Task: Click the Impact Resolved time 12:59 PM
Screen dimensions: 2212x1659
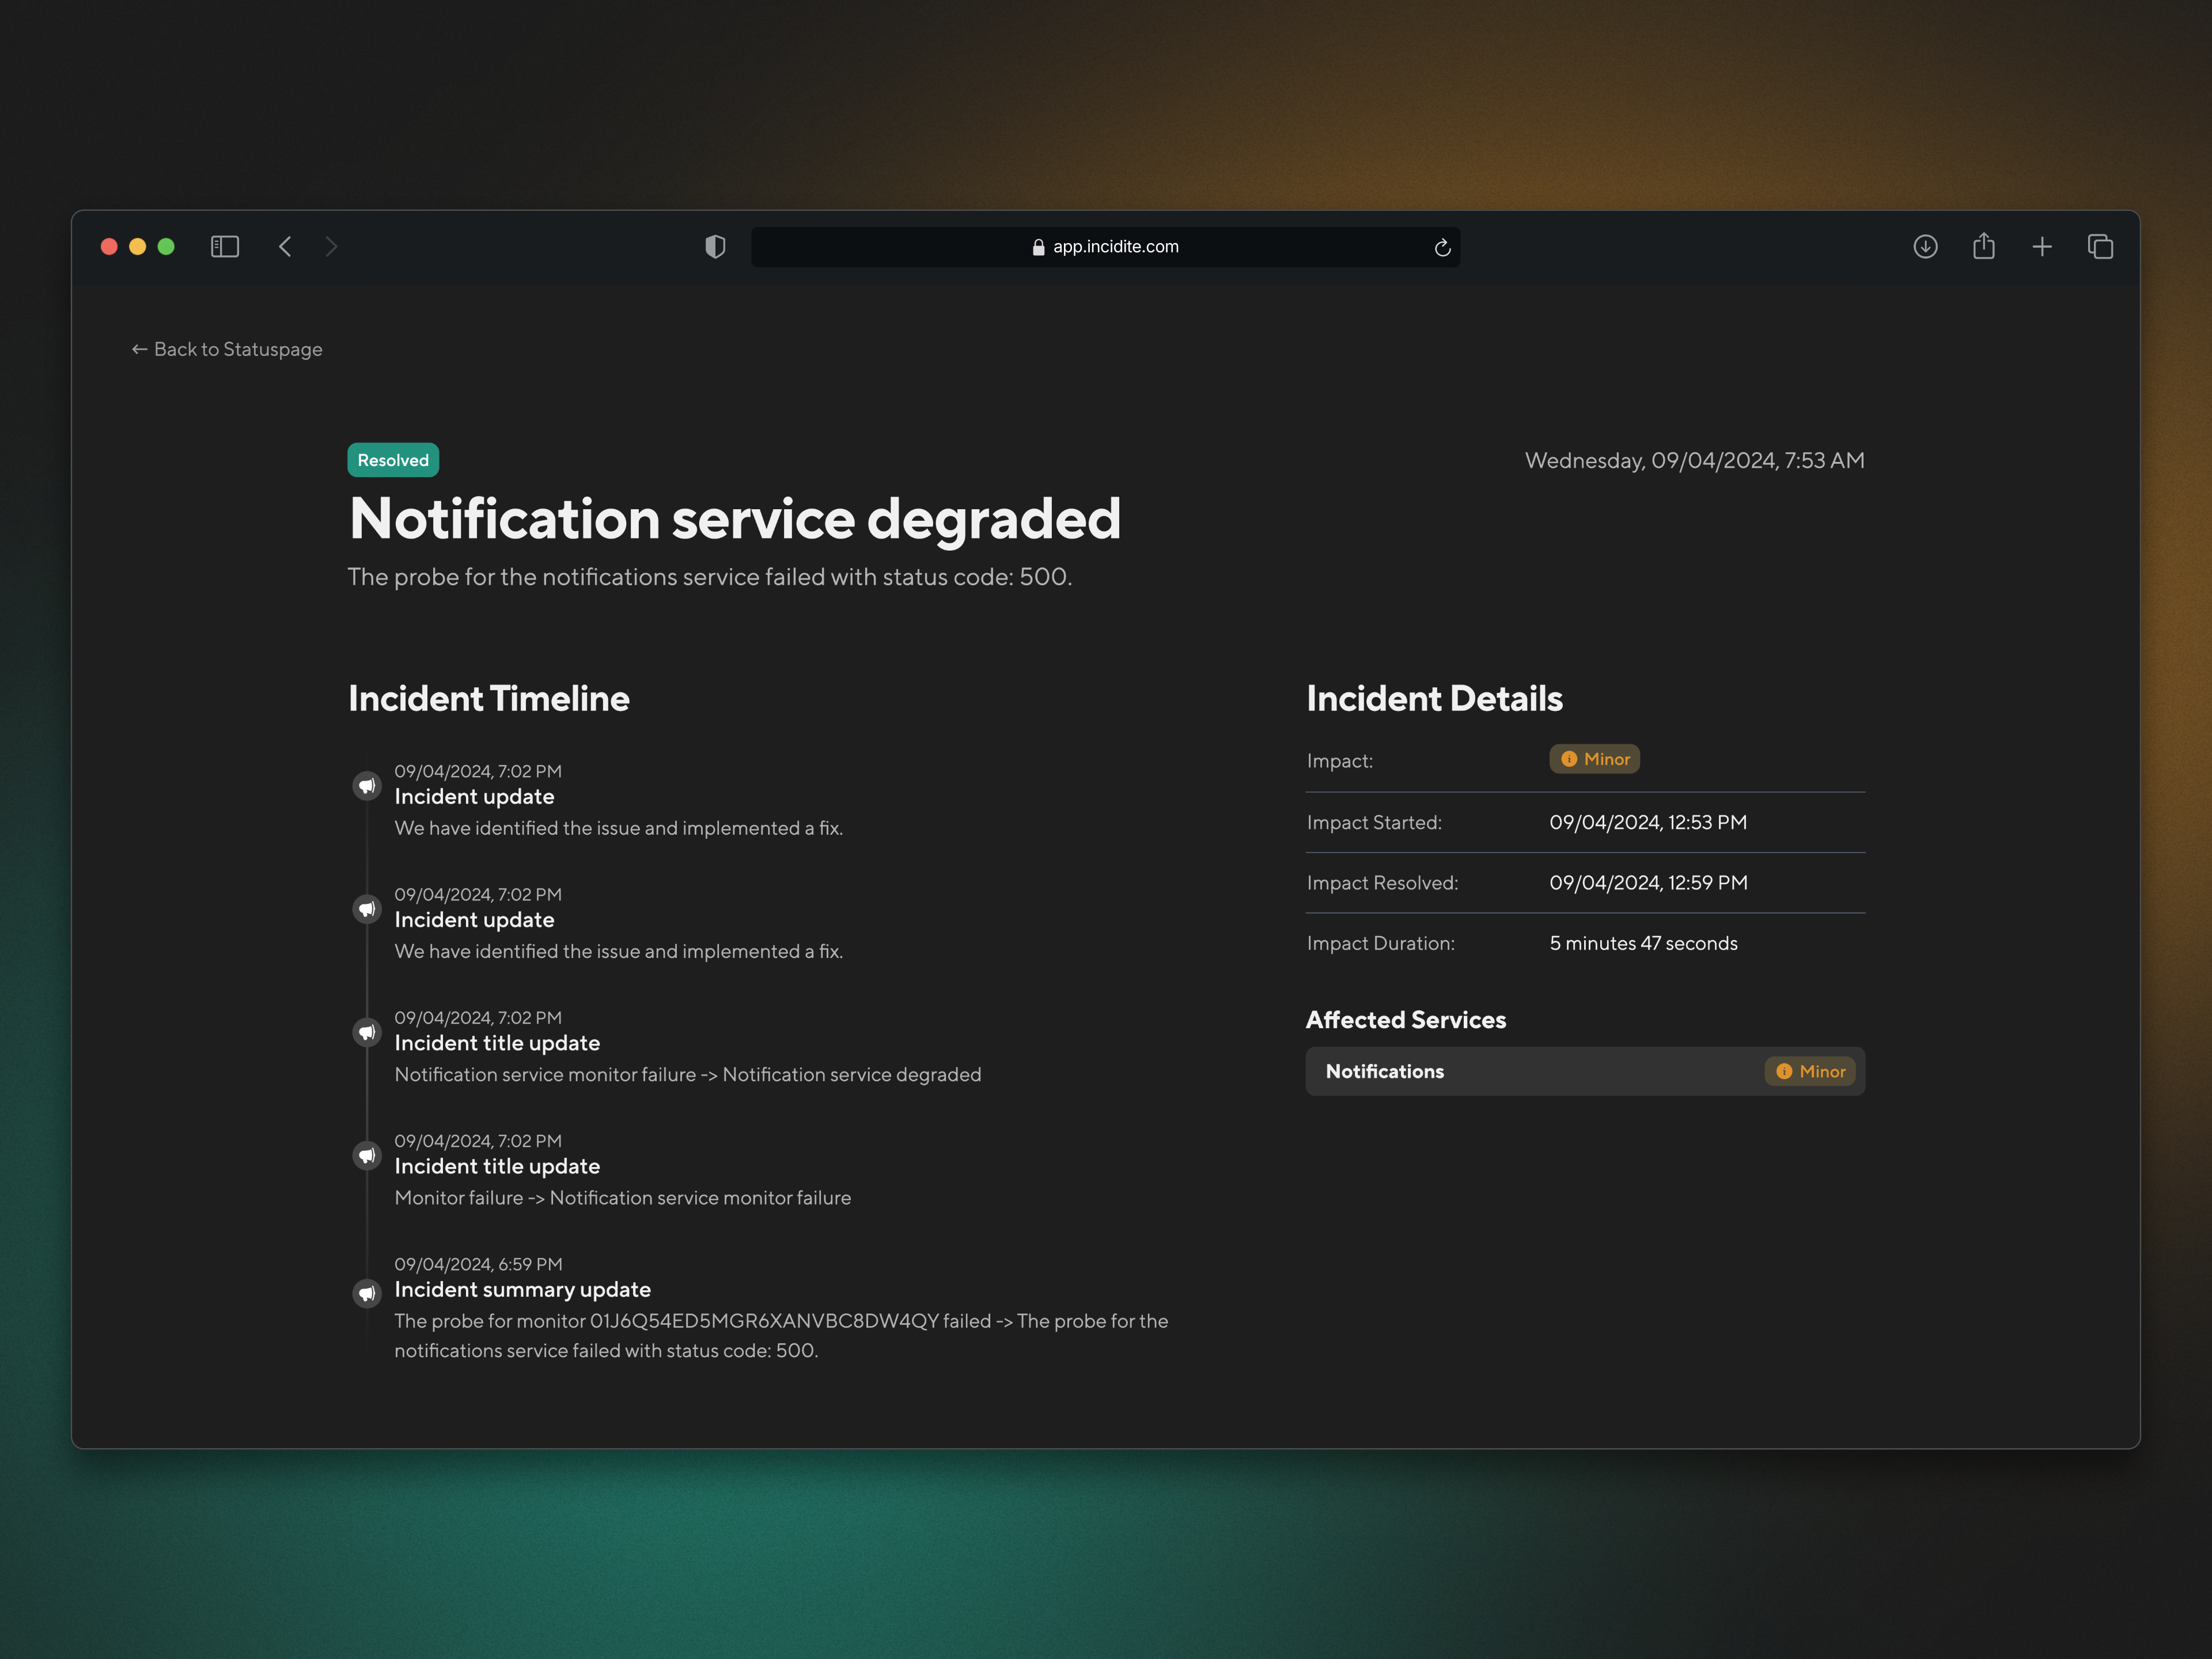Action: coord(1648,883)
